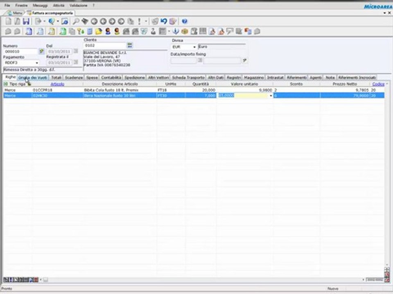Image resolution: width=393 pixels, height=294 pixels.
Task: Click the green document toolbar icon
Action: pos(63,31)
